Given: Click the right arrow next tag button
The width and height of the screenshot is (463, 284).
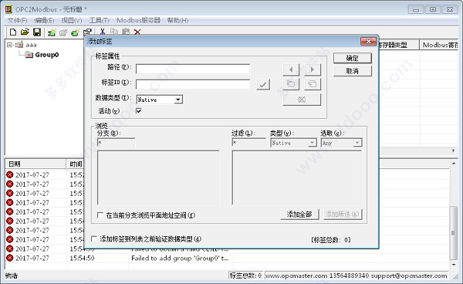Looking at the screenshot, I should (313, 69).
